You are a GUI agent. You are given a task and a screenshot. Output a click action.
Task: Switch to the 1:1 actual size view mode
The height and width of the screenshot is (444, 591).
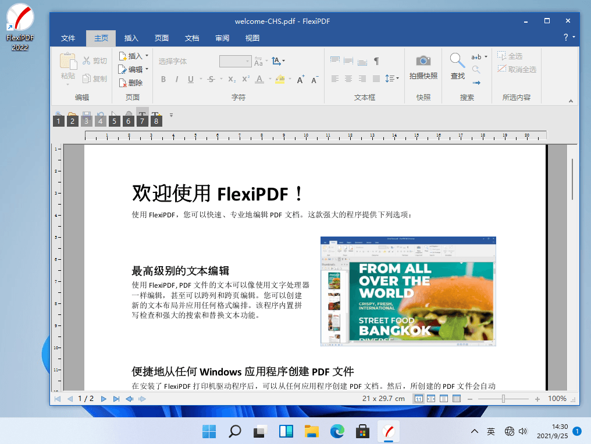[x=418, y=399]
